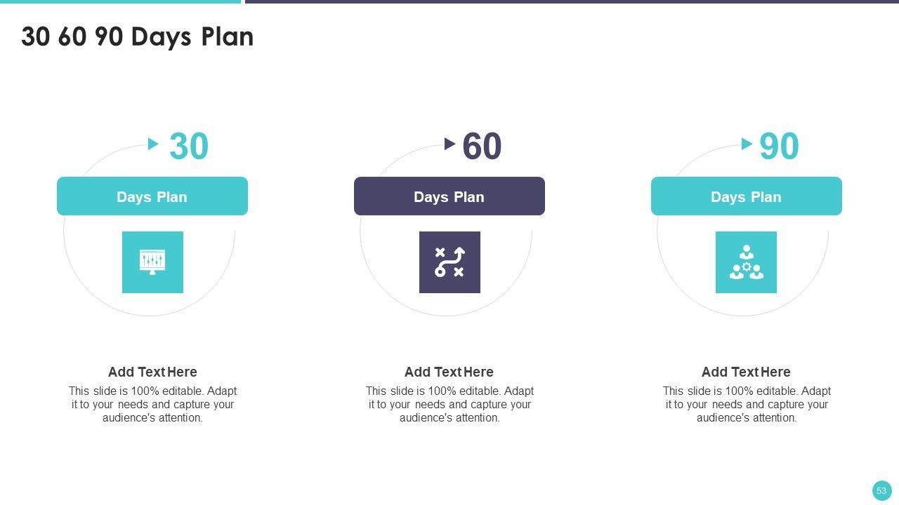Select the left Add Text Here heading
The height and width of the screenshot is (505, 899).
(x=152, y=372)
